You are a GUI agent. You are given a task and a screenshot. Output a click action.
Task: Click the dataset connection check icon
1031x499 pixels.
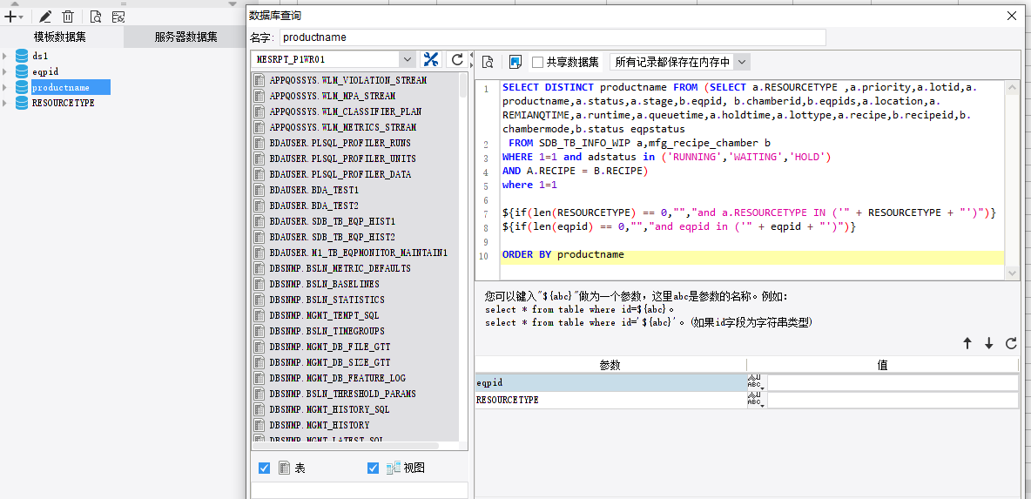click(x=118, y=17)
